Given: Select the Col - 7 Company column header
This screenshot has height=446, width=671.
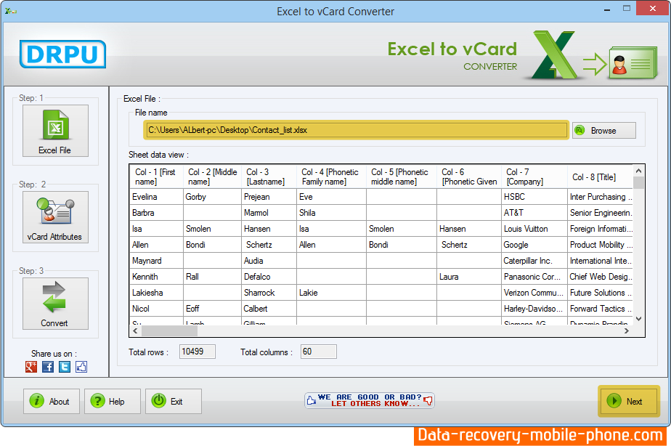Looking at the screenshot, I should 534,177.
